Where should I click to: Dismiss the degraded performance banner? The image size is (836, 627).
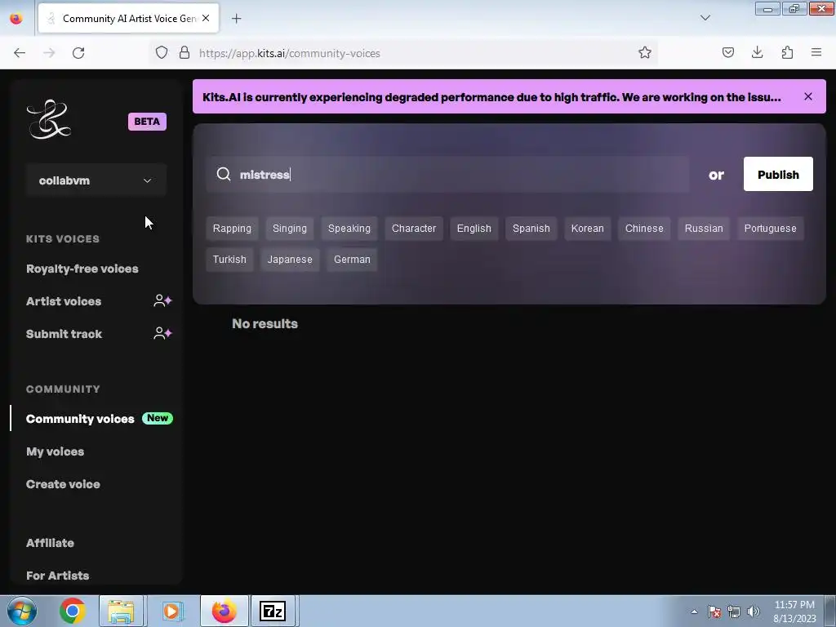808,96
